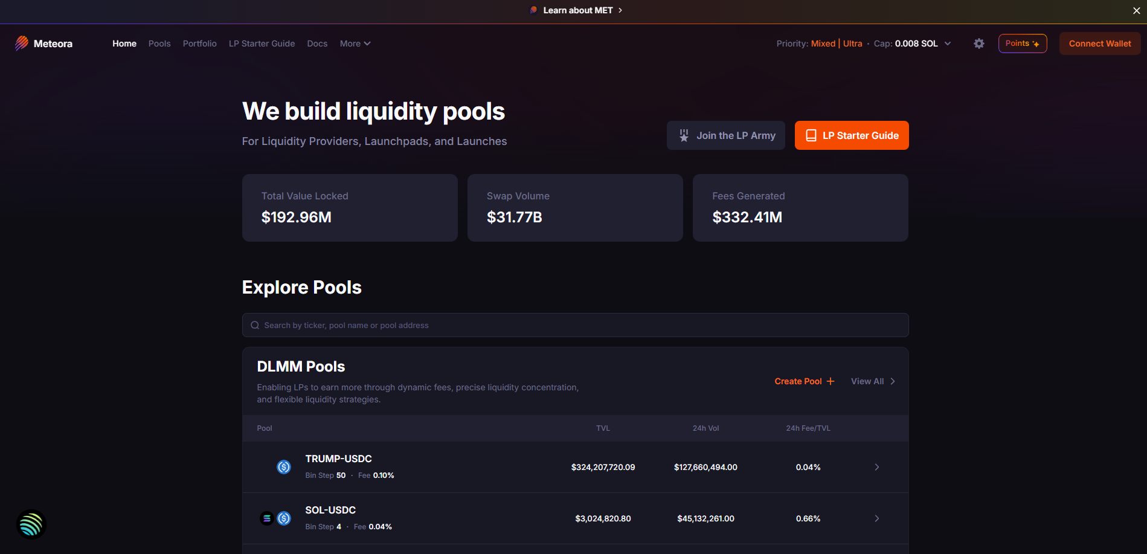Click the plus icon beside Create Pool
This screenshot has width=1147, height=554.
tap(831, 381)
